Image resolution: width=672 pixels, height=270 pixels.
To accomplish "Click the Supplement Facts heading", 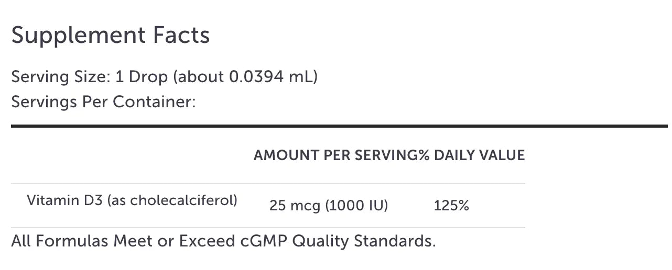I will coord(110,36).
